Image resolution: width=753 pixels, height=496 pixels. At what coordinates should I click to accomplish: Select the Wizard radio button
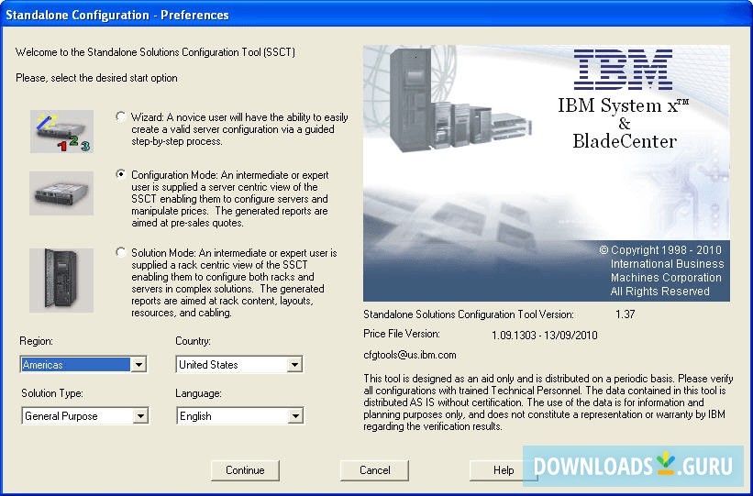click(121, 116)
